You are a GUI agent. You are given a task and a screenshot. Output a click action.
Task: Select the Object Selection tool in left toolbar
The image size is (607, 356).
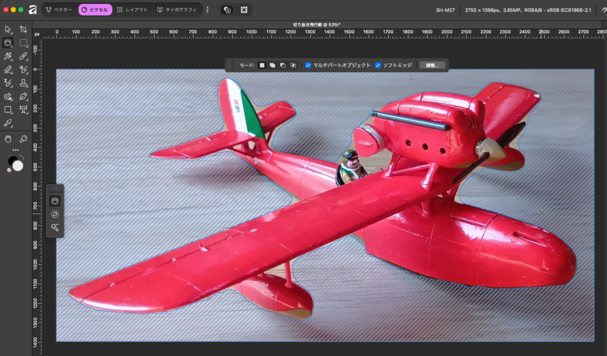8,43
